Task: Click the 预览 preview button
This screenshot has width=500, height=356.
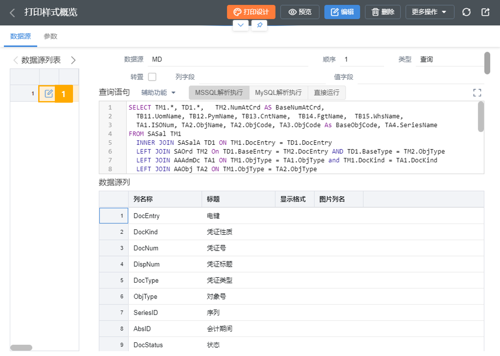Action: pos(300,12)
